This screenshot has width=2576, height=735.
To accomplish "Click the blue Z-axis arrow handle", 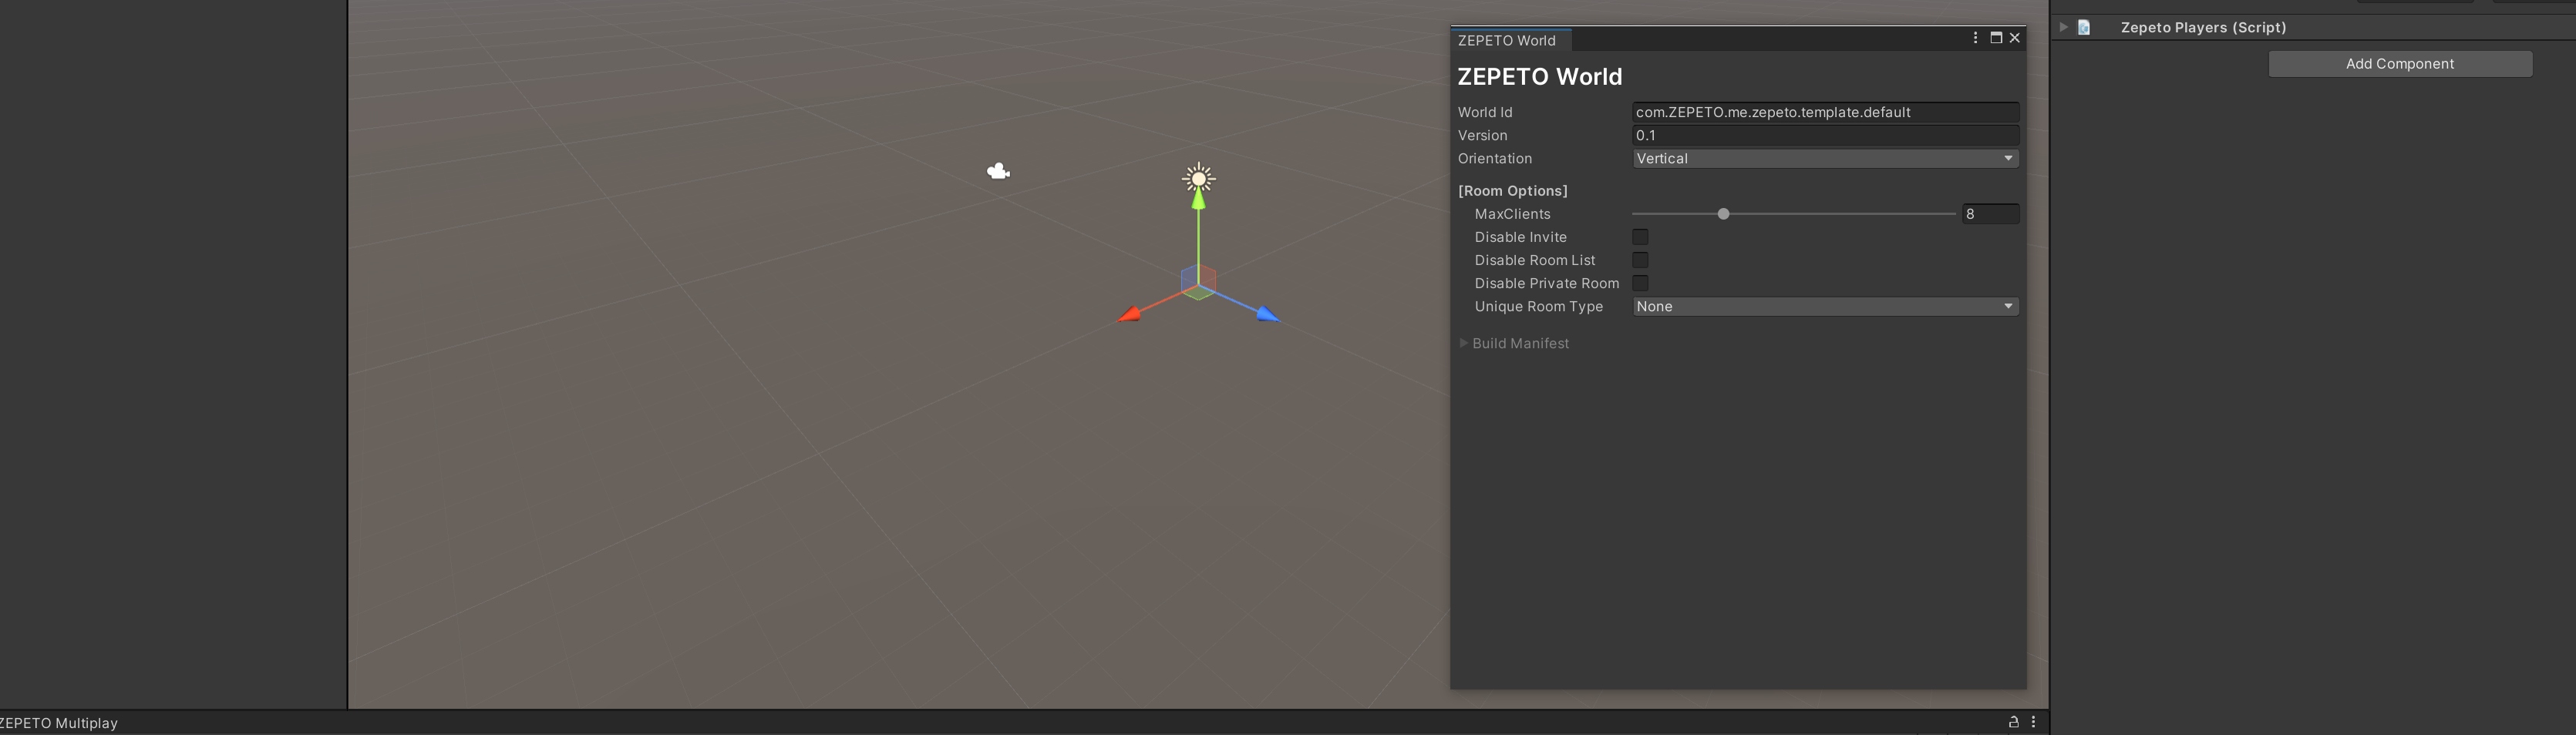I will click(x=1268, y=314).
